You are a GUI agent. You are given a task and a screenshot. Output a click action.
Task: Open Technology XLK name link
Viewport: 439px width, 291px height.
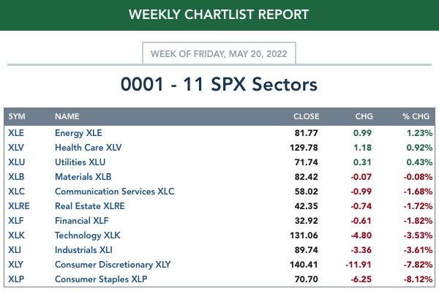click(88, 235)
